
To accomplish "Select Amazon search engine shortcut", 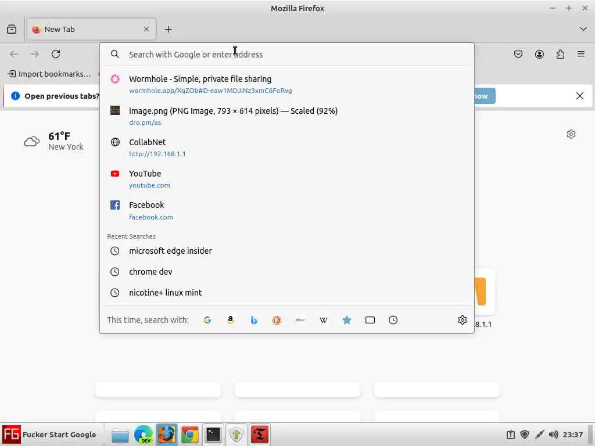I will (230, 320).
